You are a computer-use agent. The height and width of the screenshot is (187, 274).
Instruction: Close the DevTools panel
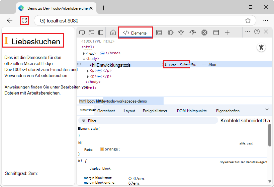click(266, 32)
